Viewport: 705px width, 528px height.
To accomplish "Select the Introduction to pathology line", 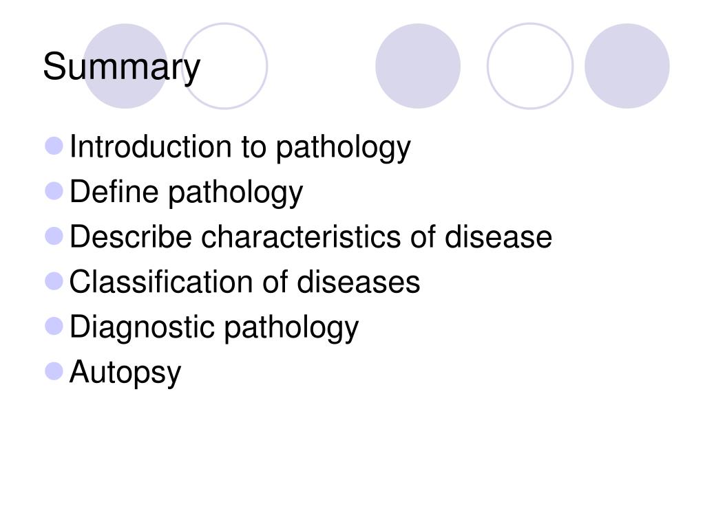I will click(240, 147).
